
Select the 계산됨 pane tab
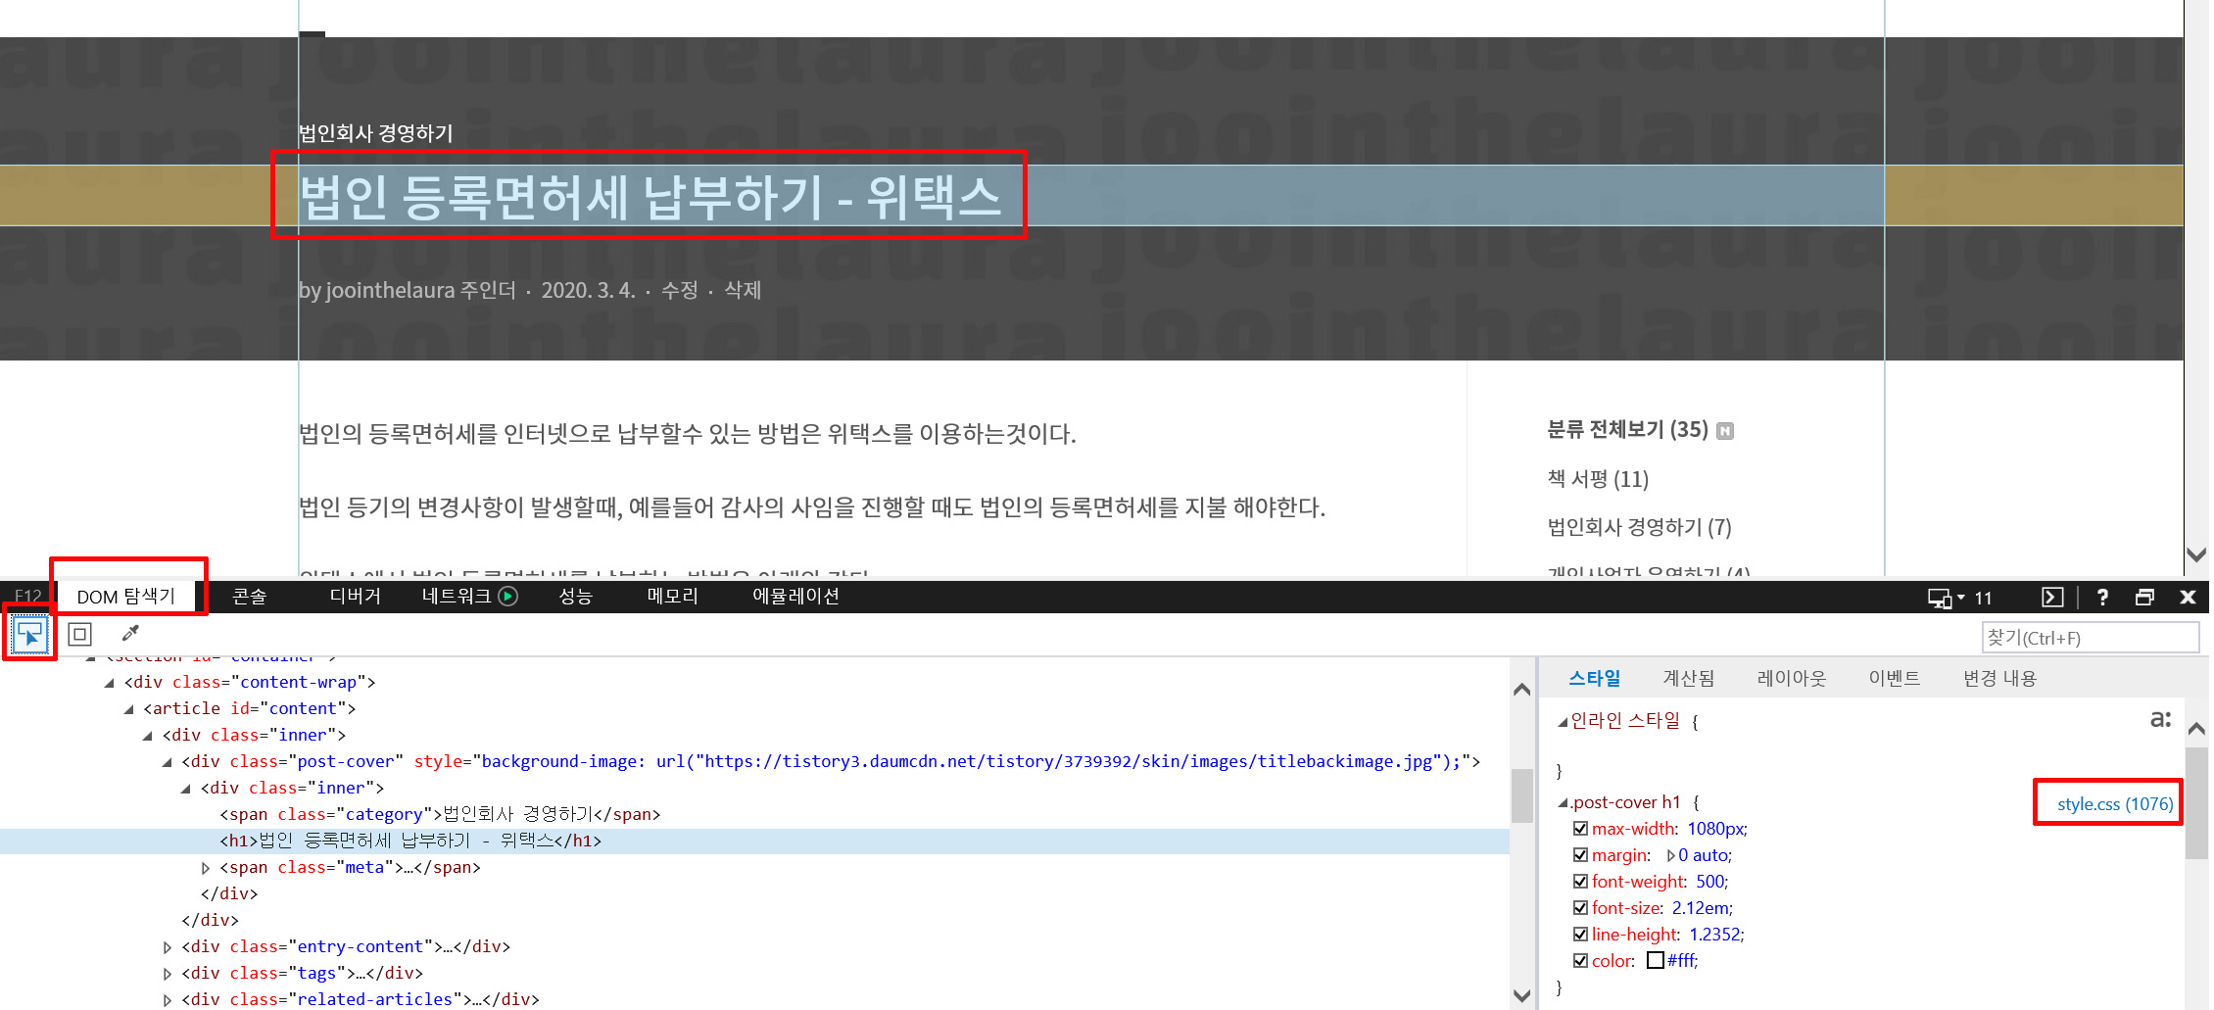tap(1689, 678)
